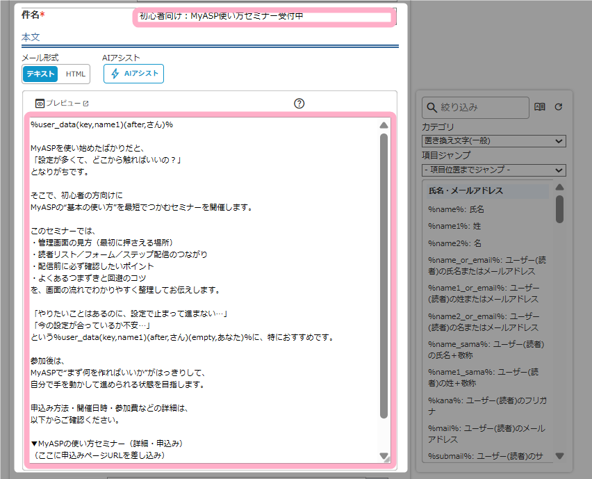
Task: Click the help question mark icon
Action: pyautogui.click(x=299, y=104)
